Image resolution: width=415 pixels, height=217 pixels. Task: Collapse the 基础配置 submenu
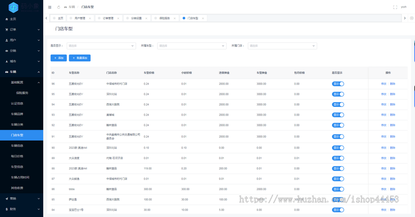[x=21, y=82]
